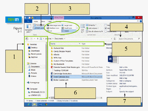The height and width of the screenshot is (111, 148).
Task: Click the Word document preview thumbnail
Action: pyautogui.click(x=113, y=58)
